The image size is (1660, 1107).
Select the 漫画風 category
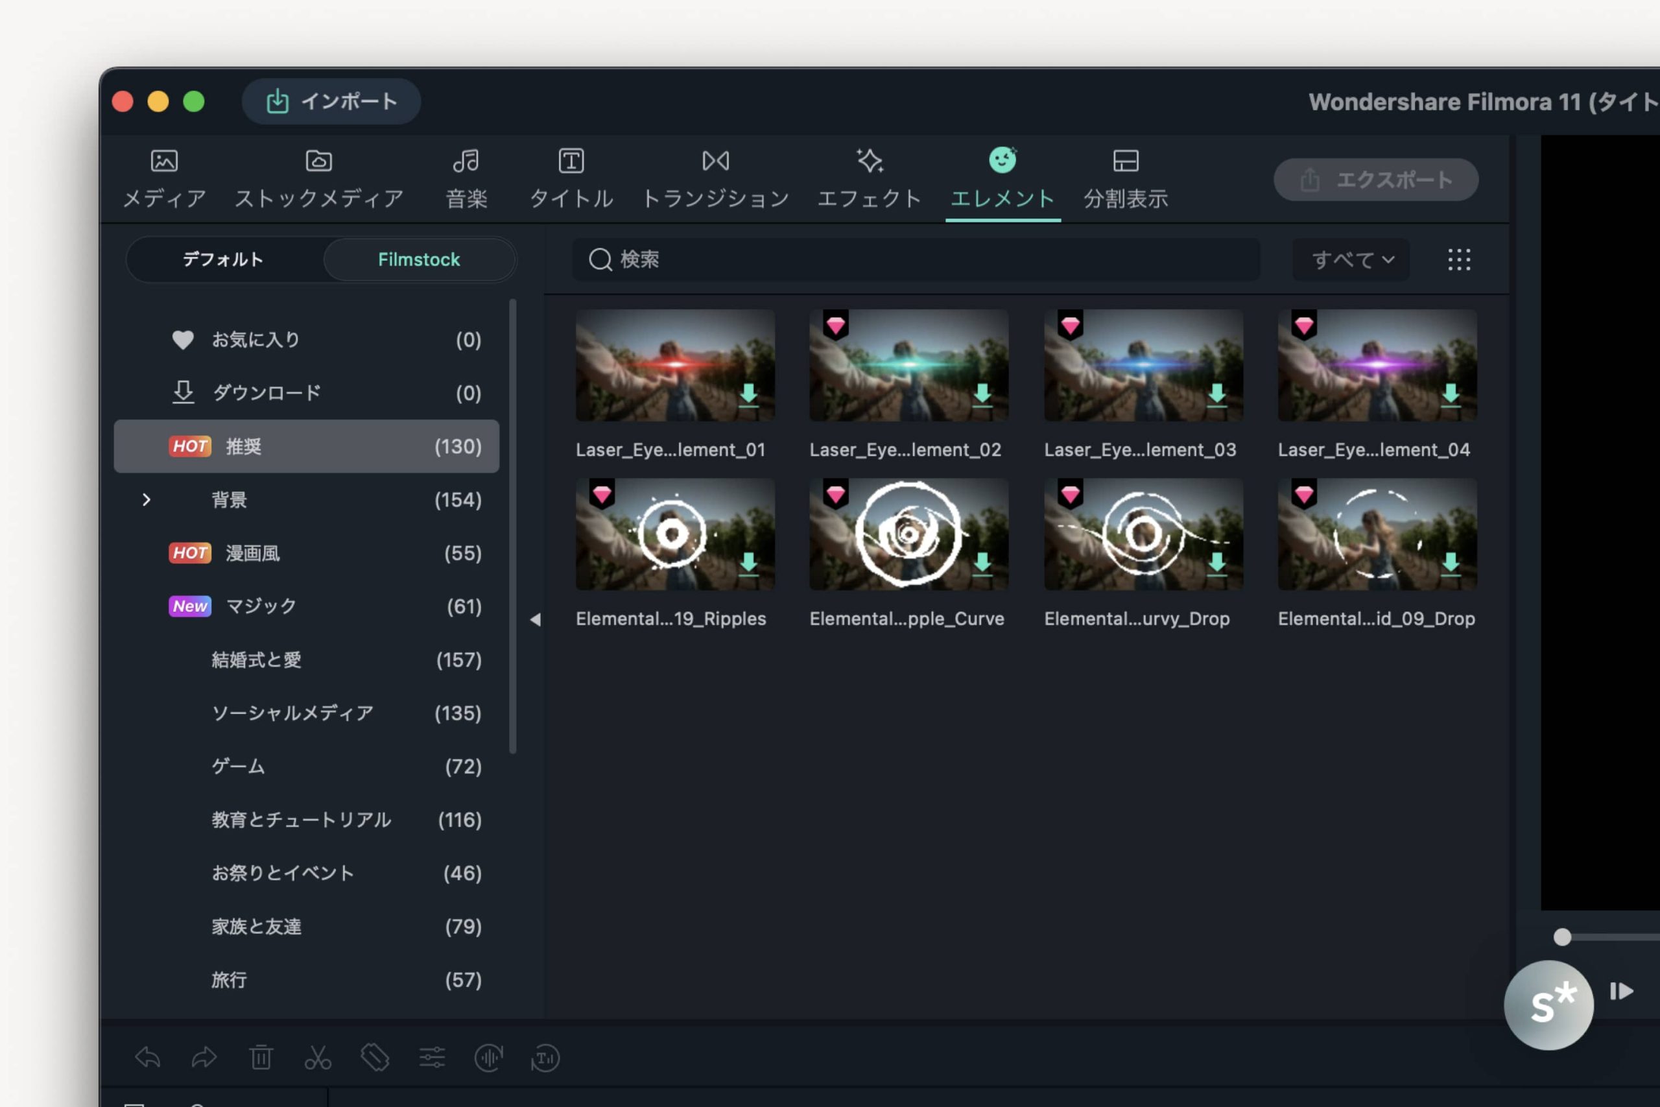pyautogui.click(x=306, y=553)
